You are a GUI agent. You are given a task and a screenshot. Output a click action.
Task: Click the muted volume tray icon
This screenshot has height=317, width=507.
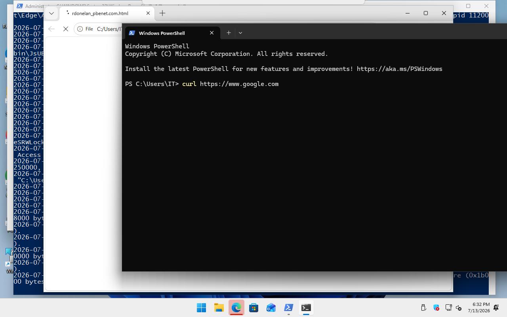pyautogui.click(x=459, y=307)
